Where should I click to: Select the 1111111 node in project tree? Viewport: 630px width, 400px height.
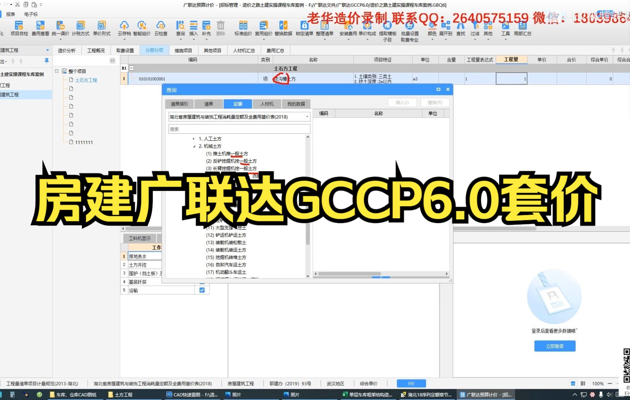[84, 142]
